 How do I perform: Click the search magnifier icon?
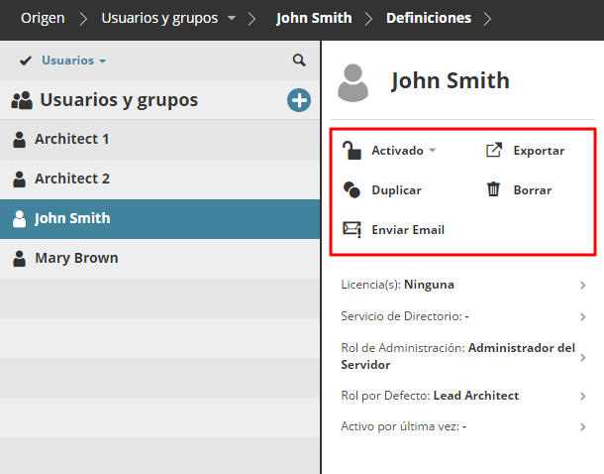point(299,60)
